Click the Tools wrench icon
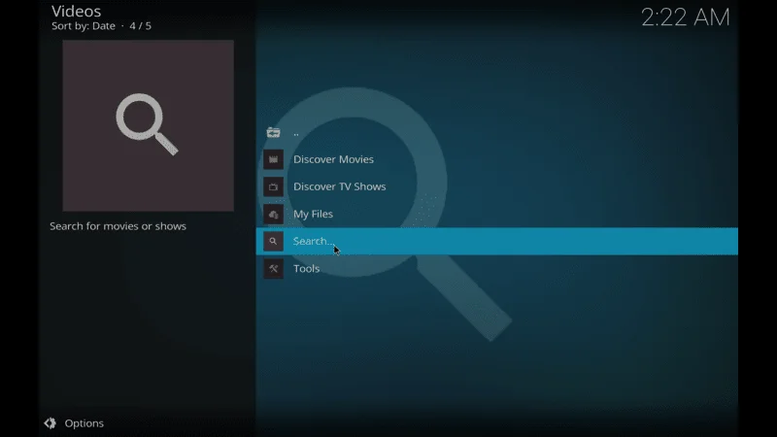Screen dimensions: 777x437 [273, 269]
